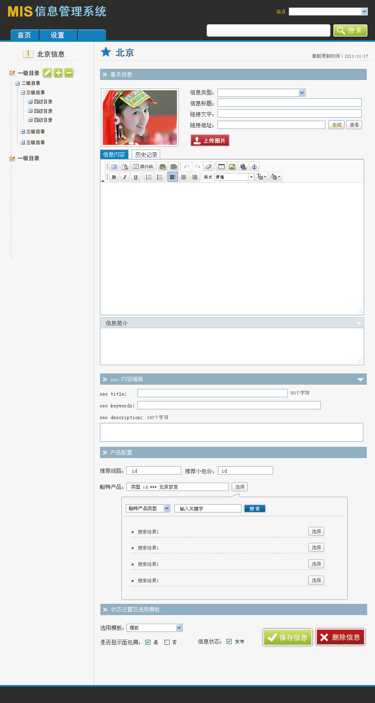Screen dimensions: 375x703
Task: Check the 是 checkbox for breadcrumb display
Action: click(x=148, y=642)
